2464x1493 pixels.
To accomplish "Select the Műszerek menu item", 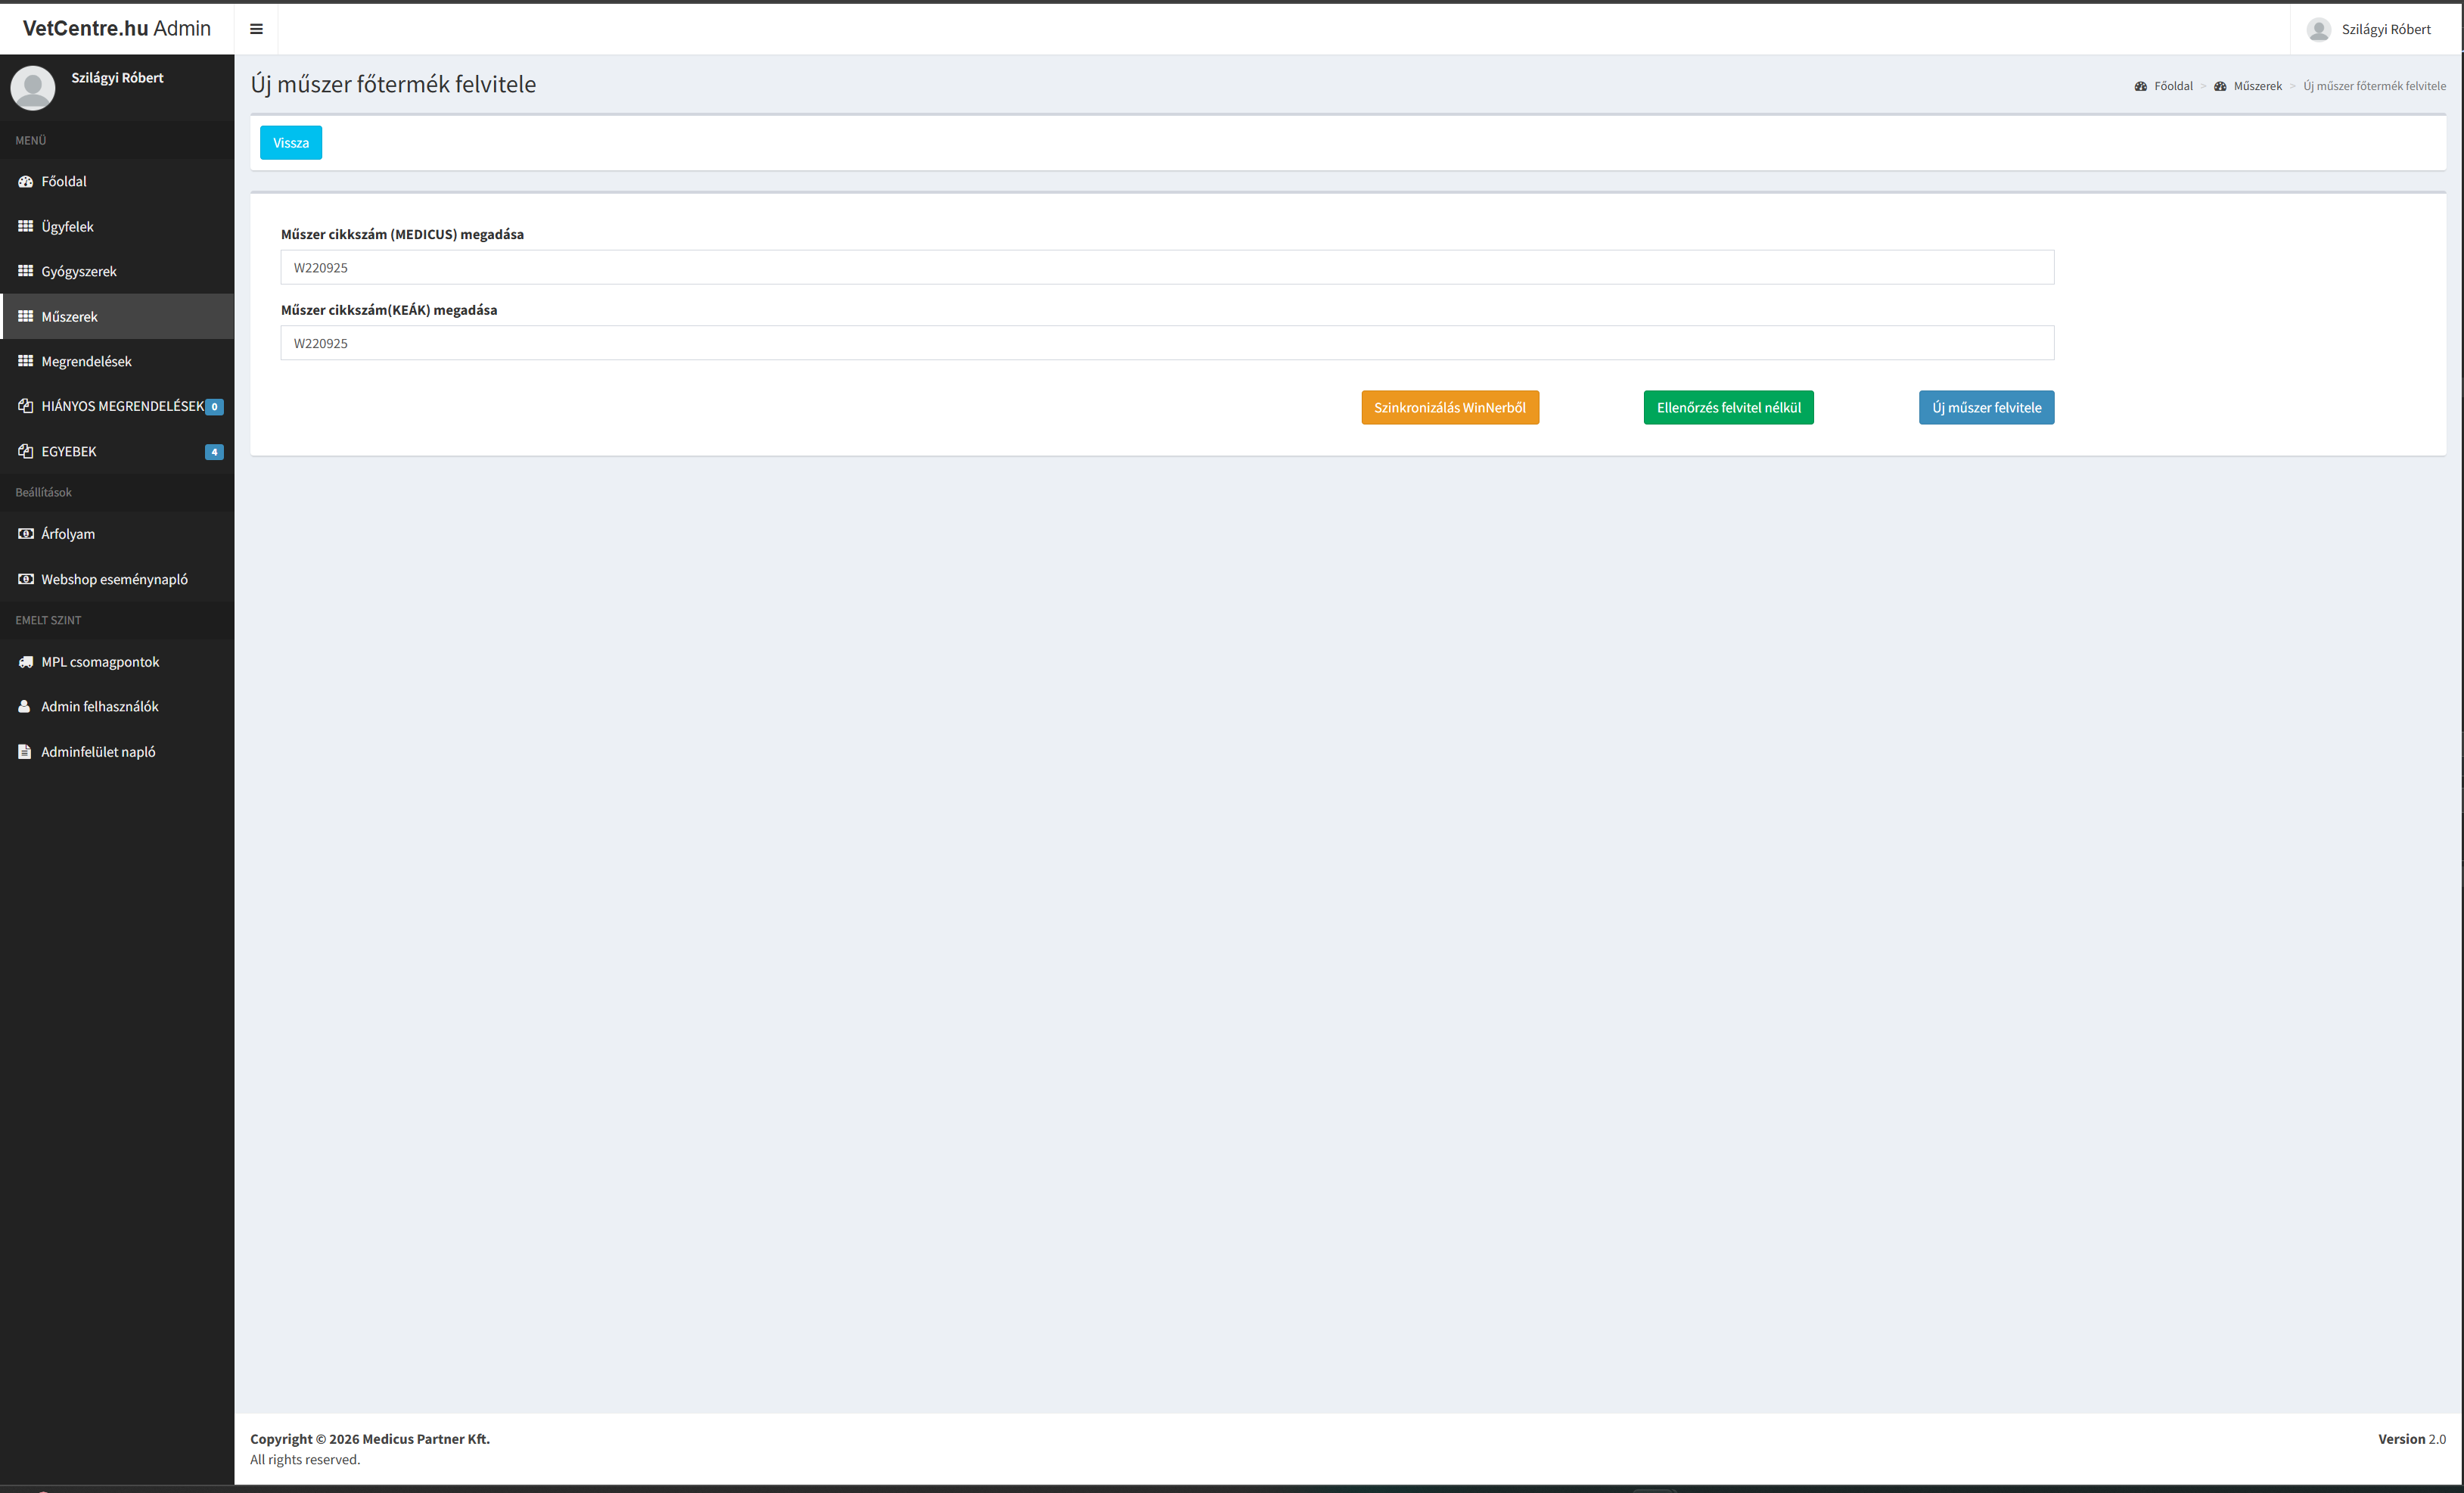I will (x=70, y=316).
